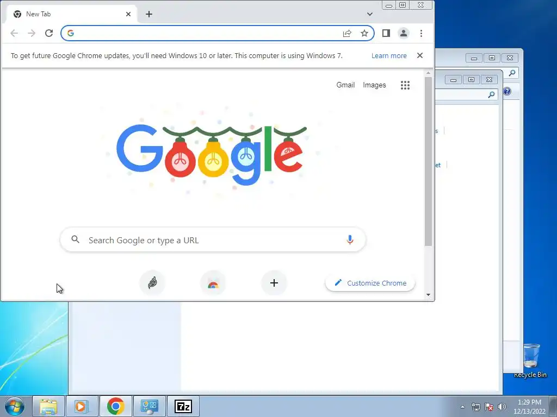The width and height of the screenshot is (557, 417).
Task: Open Action Center flag icon
Action: (x=489, y=407)
